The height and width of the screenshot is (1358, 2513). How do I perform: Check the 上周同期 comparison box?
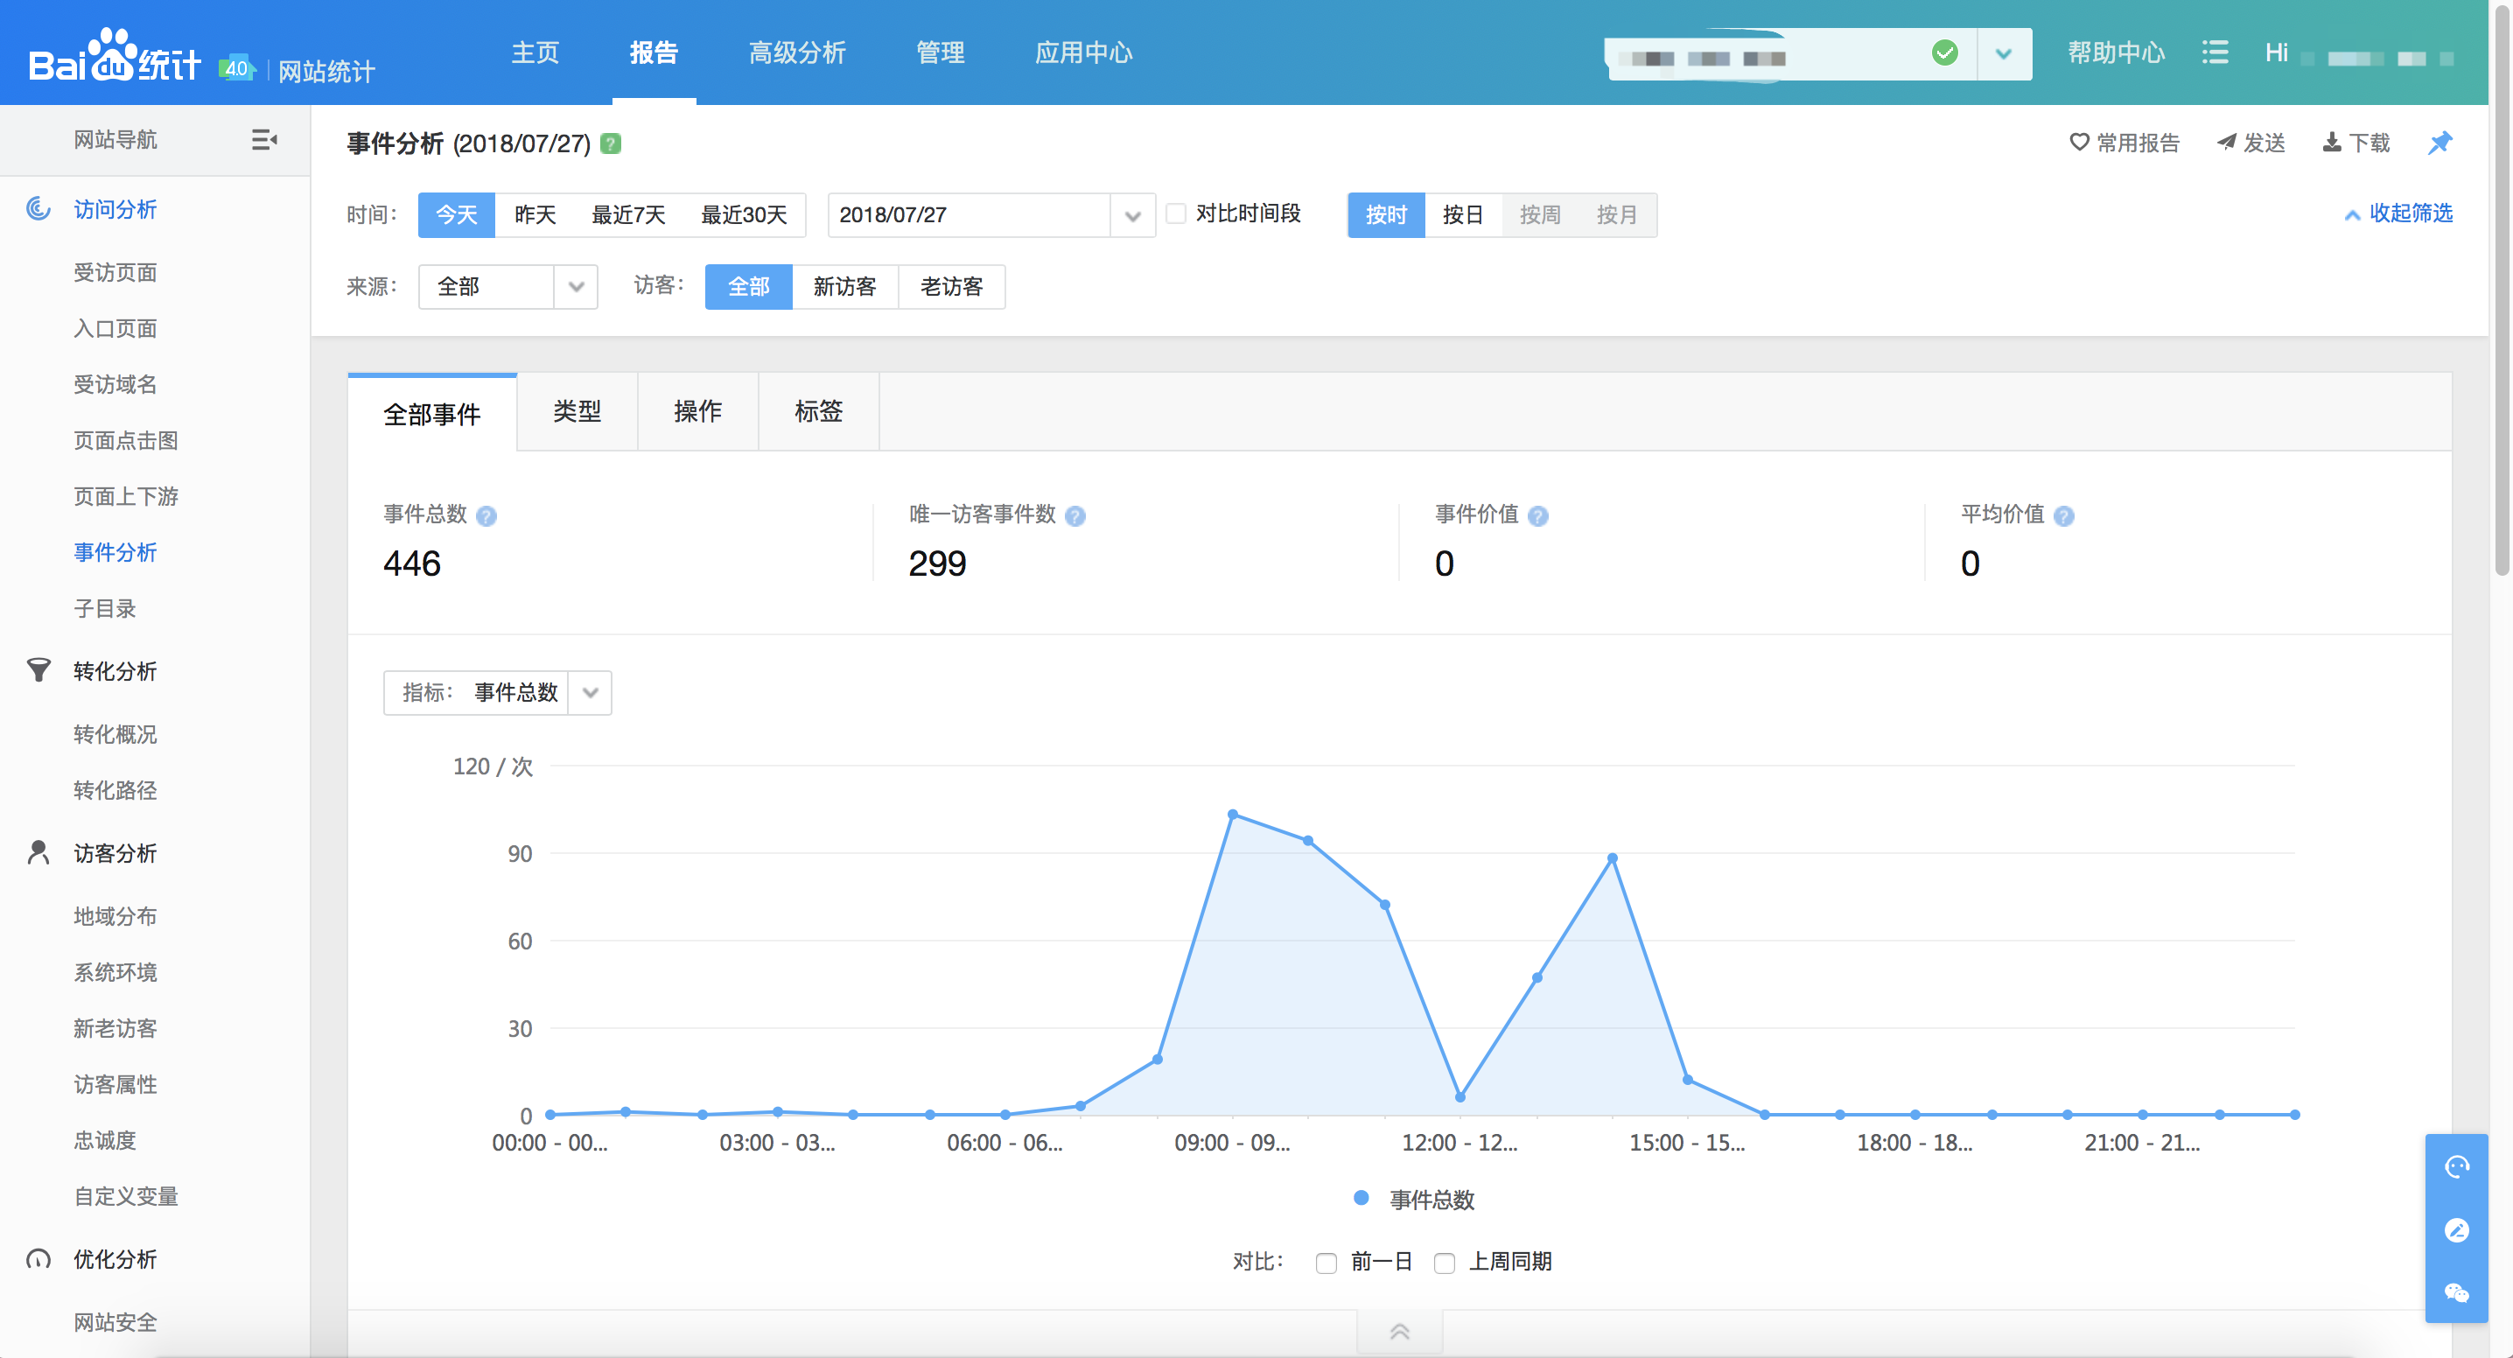(1445, 1263)
